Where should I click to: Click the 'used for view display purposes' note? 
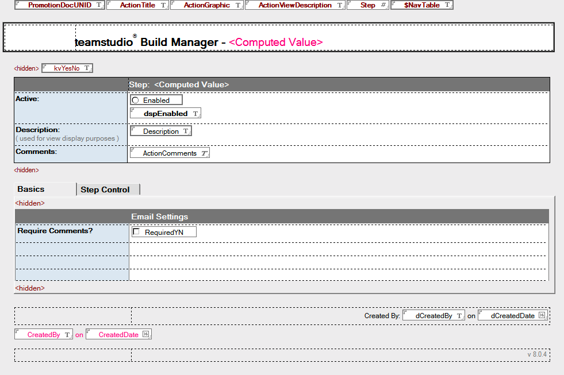67,138
